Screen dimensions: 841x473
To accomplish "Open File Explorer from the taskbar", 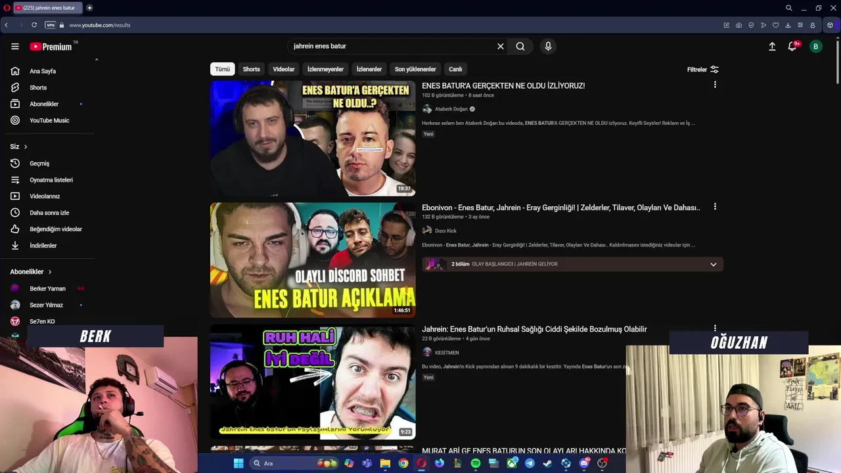I will [385, 463].
